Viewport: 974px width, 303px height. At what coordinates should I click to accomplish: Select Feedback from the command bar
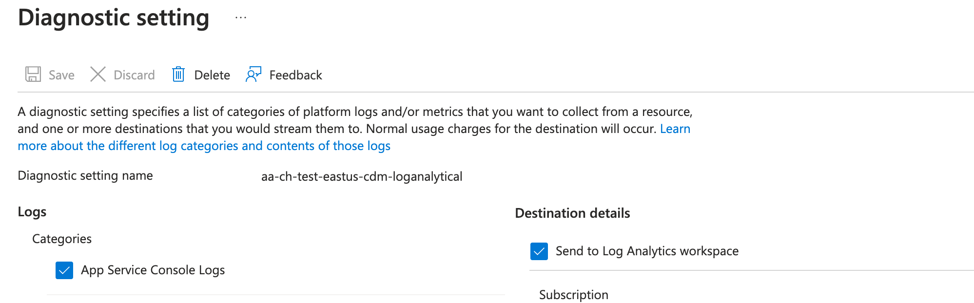pyautogui.click(x=296, y=75)
